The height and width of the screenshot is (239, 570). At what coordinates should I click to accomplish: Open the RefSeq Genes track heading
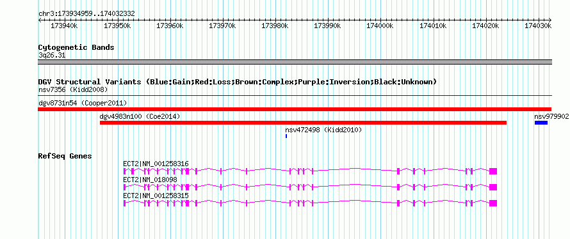(x=65, y=157)
